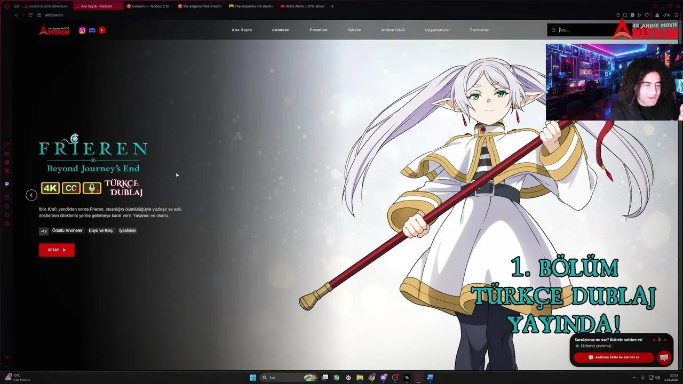Show hidden tray icons chevron
Screen dimensions: 683x384
point(634,378)
